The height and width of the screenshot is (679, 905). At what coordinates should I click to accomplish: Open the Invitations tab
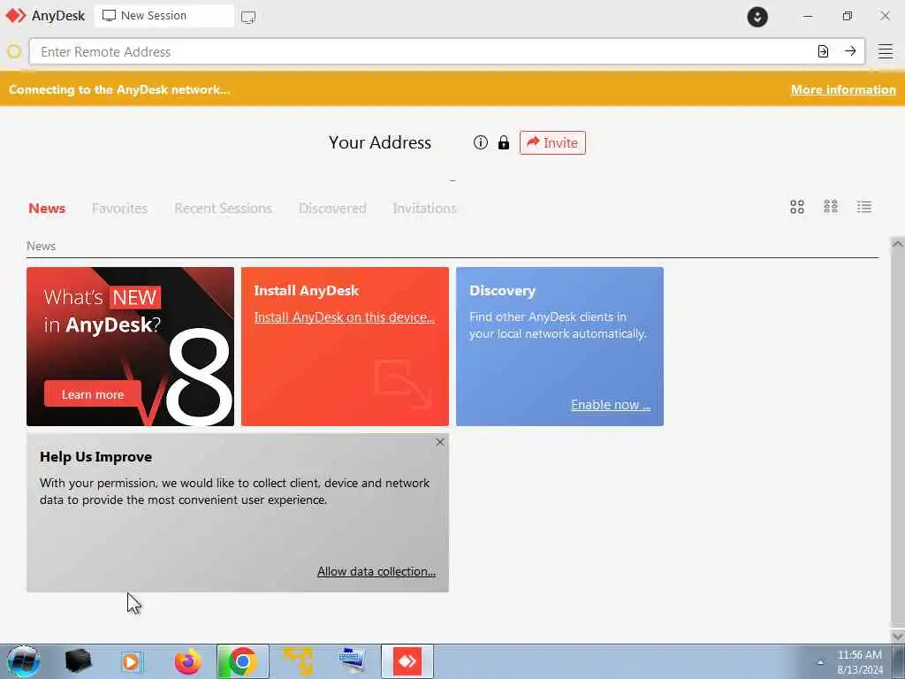[x=424, y=209]
